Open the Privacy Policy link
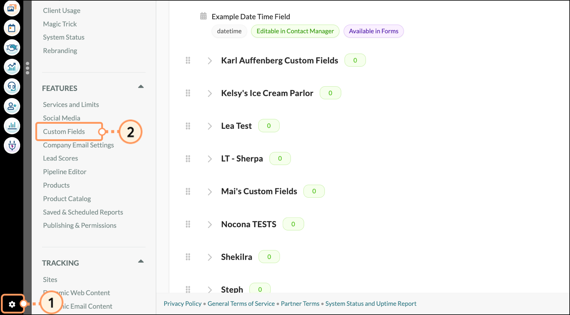The image size is (570, 315). (183, 304)
